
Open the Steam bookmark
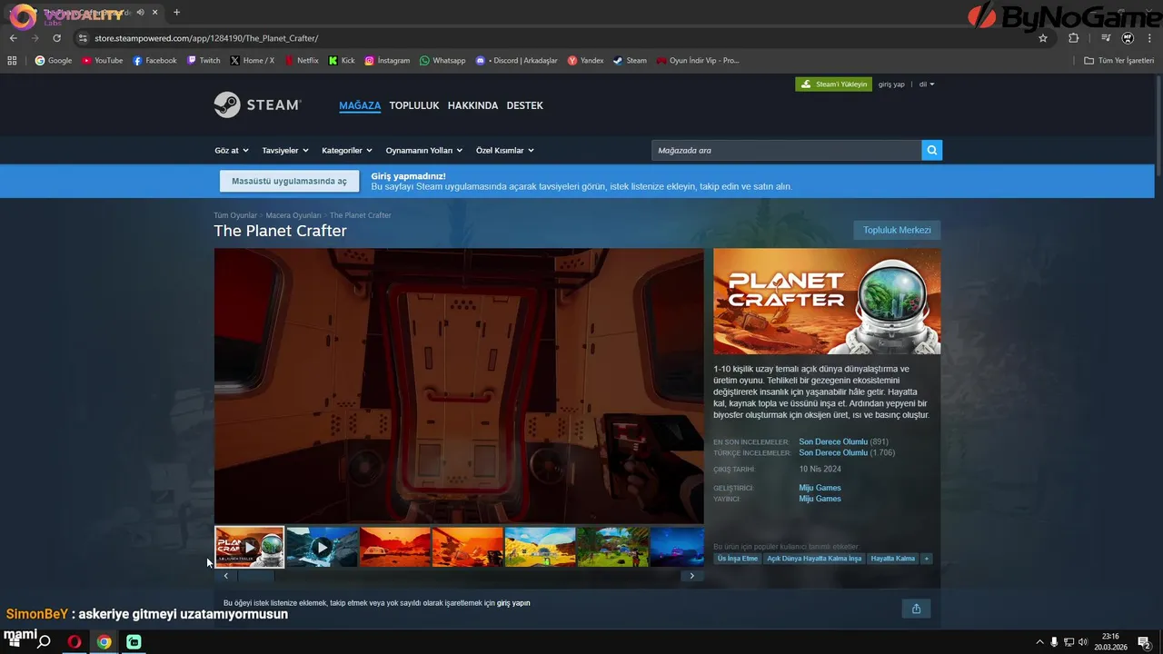tap(630, 61)
